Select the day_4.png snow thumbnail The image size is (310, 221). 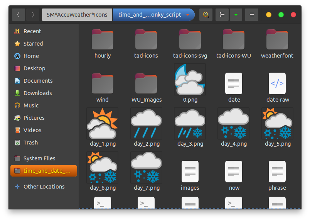234,123
